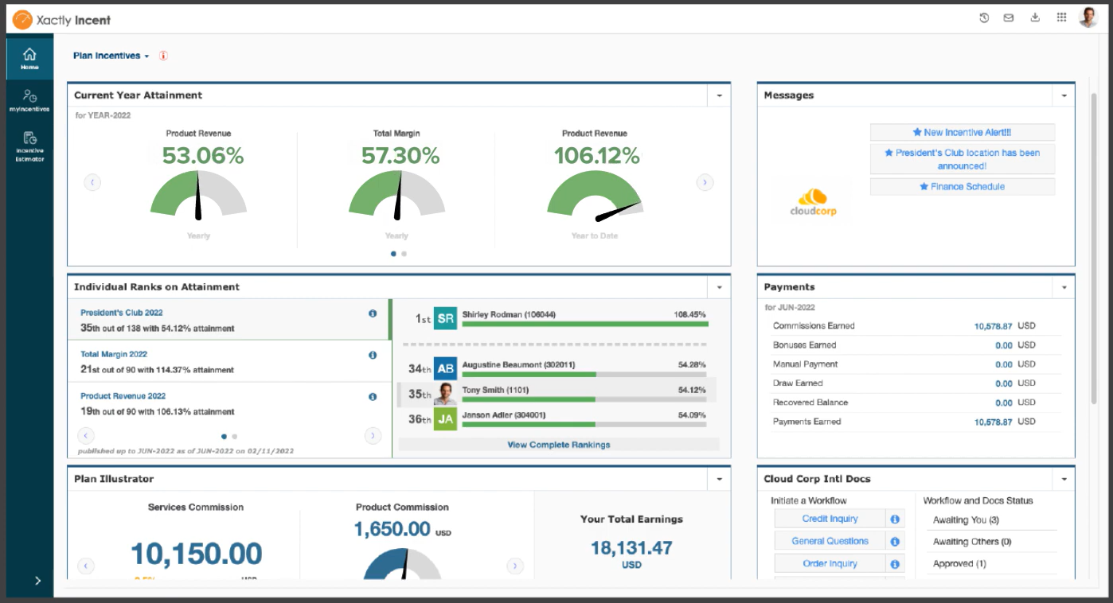Go to next page of Individual Ranks list

[373, 435]
